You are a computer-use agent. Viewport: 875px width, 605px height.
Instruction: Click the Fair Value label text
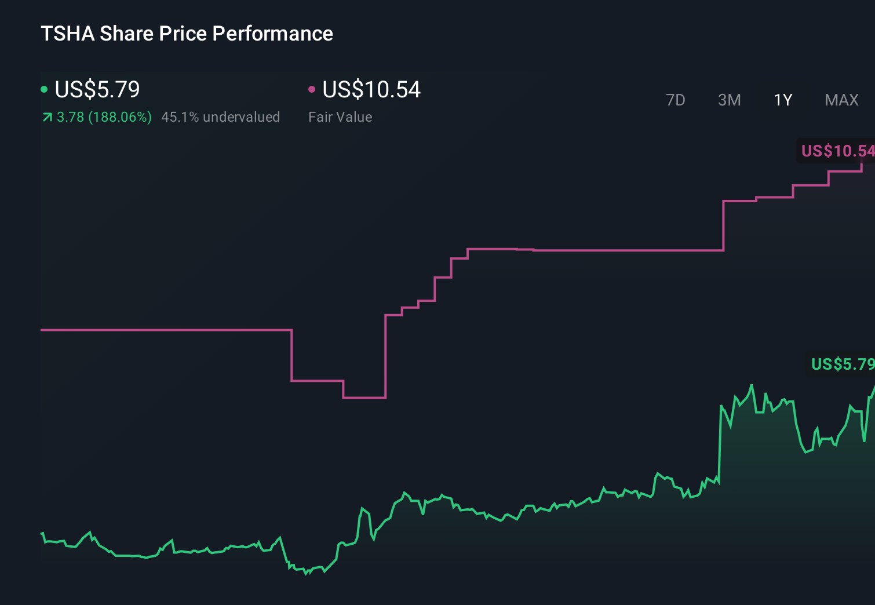coord(341,117)
